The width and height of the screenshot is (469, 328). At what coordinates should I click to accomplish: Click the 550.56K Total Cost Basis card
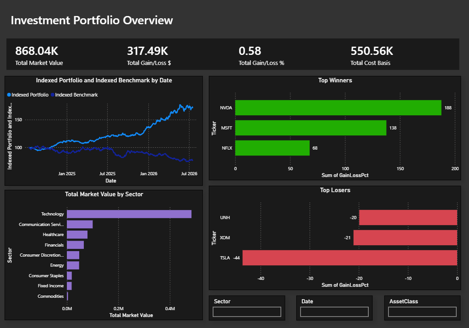(x=372, y=55)
